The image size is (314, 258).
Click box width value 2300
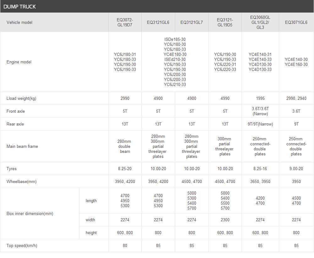pos(225,220)
